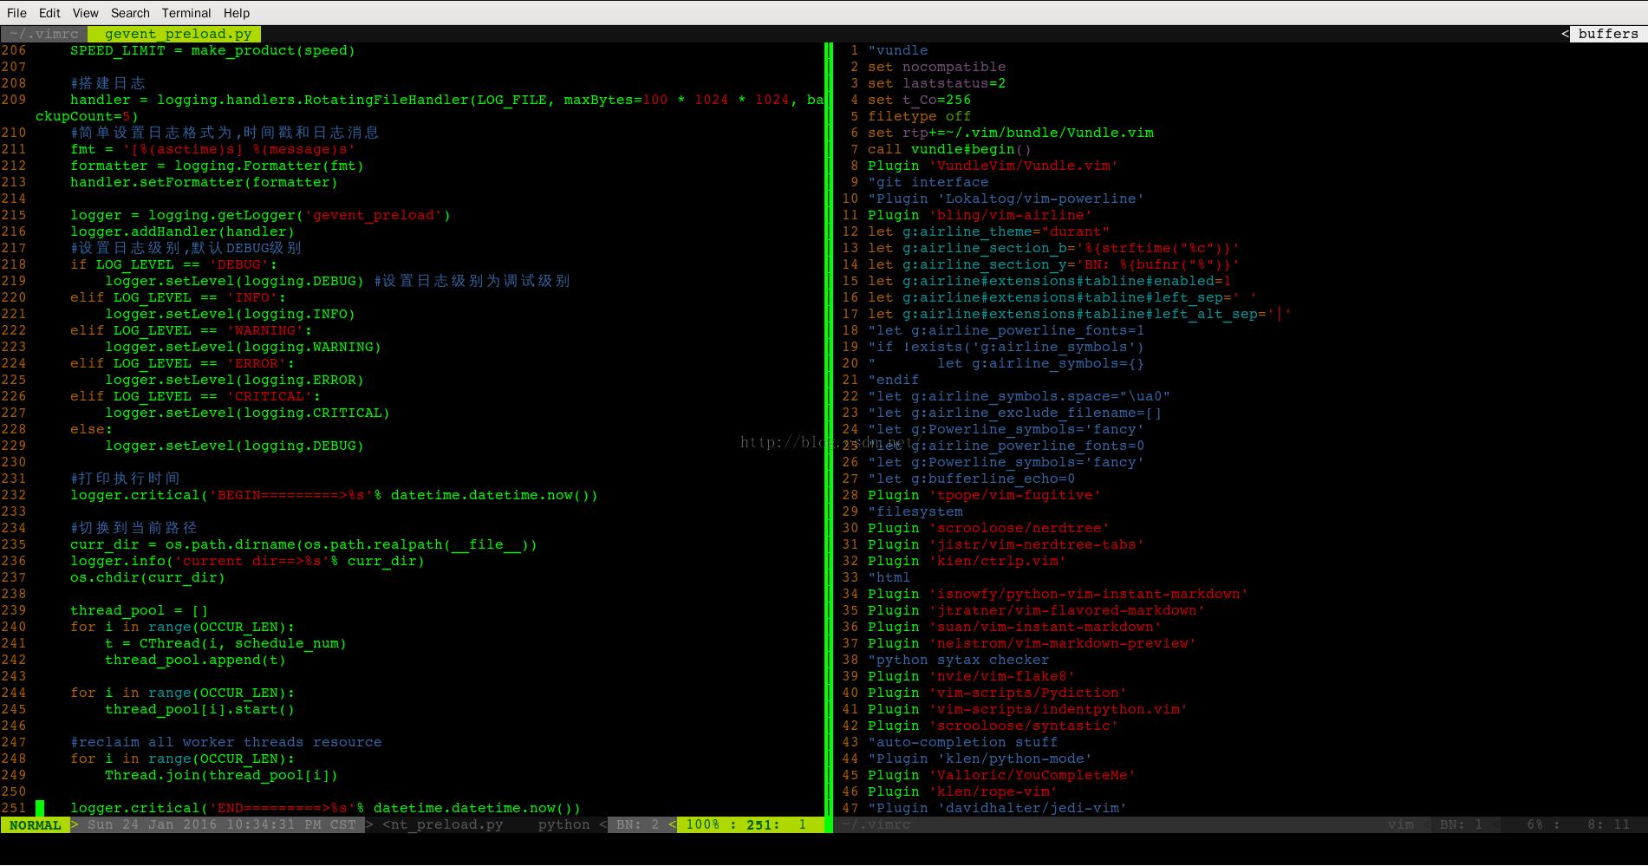1648x866 pixels.
Task: Click the Plugin 'jistr/vim-nerdtree-tabs' line
Action: 1006,544
